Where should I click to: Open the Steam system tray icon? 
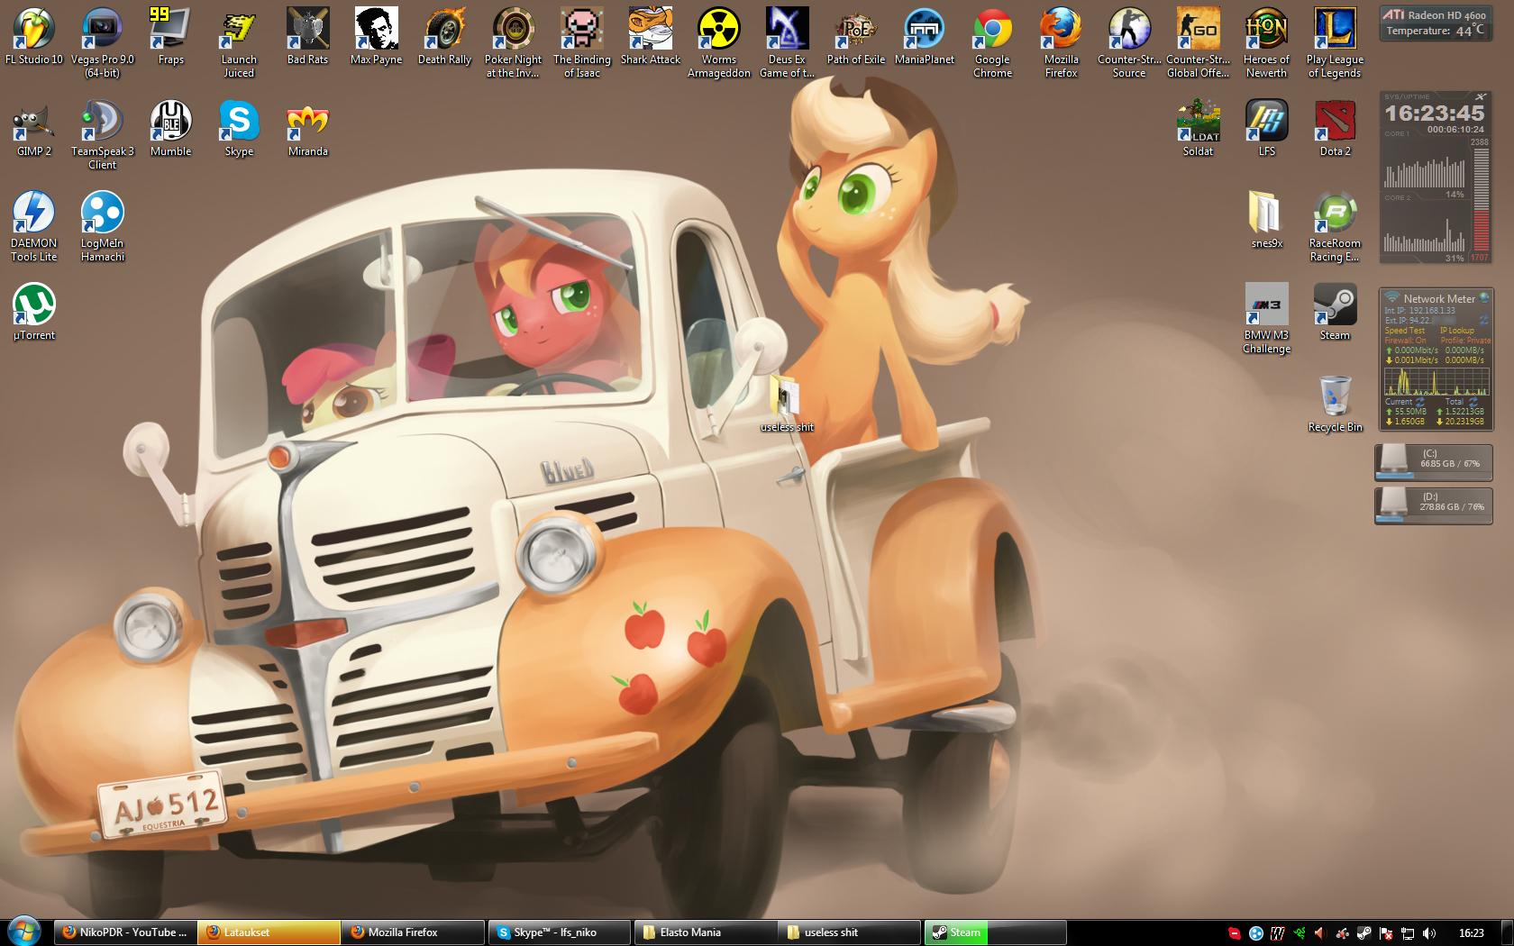coord(1364,933)
